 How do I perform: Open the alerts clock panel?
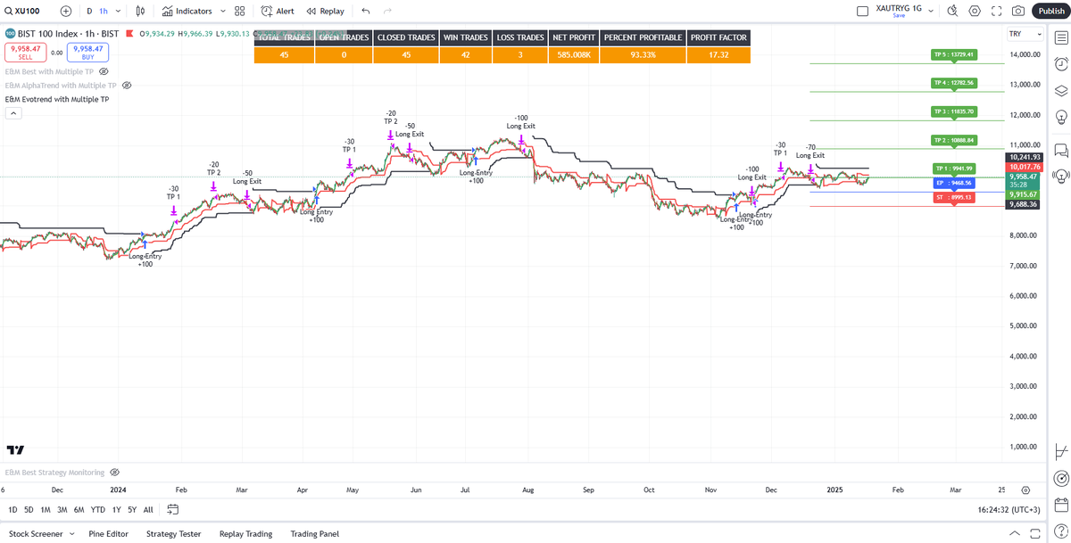click(x=1061, y=63)
